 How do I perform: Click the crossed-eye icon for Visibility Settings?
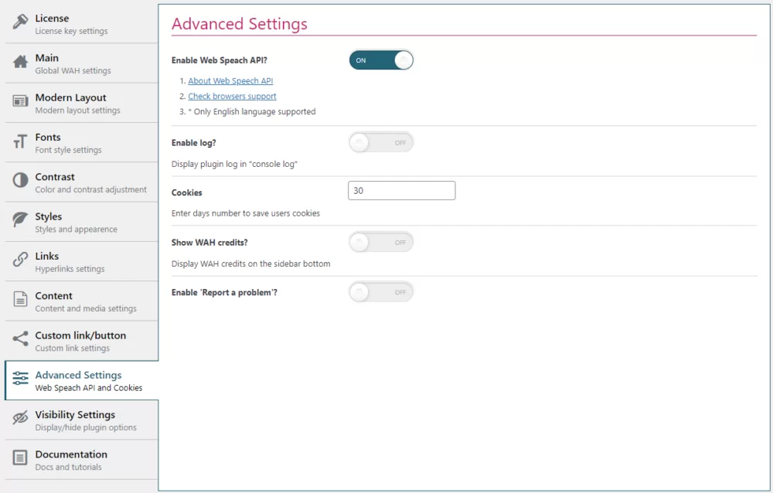click(x=19, y=420)
